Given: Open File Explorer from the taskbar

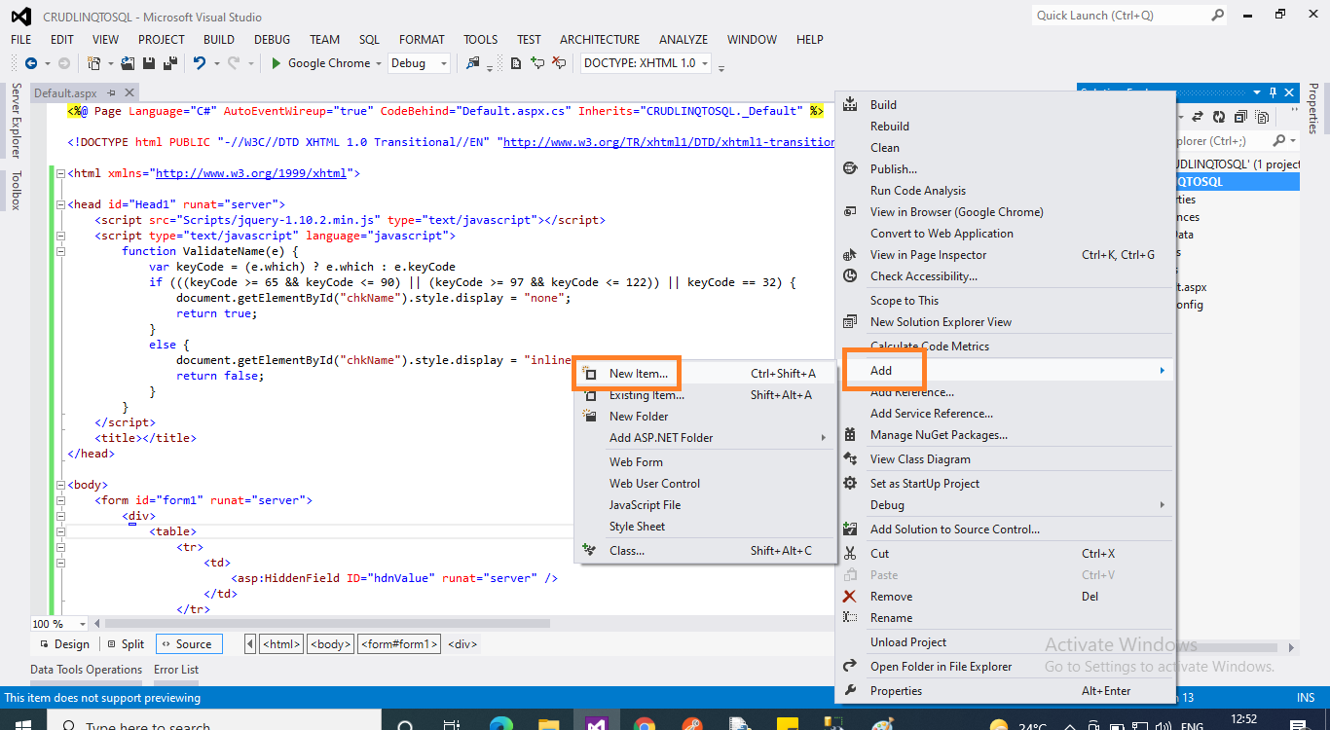Looking at the screenshot, I should [x=549, y=724].
